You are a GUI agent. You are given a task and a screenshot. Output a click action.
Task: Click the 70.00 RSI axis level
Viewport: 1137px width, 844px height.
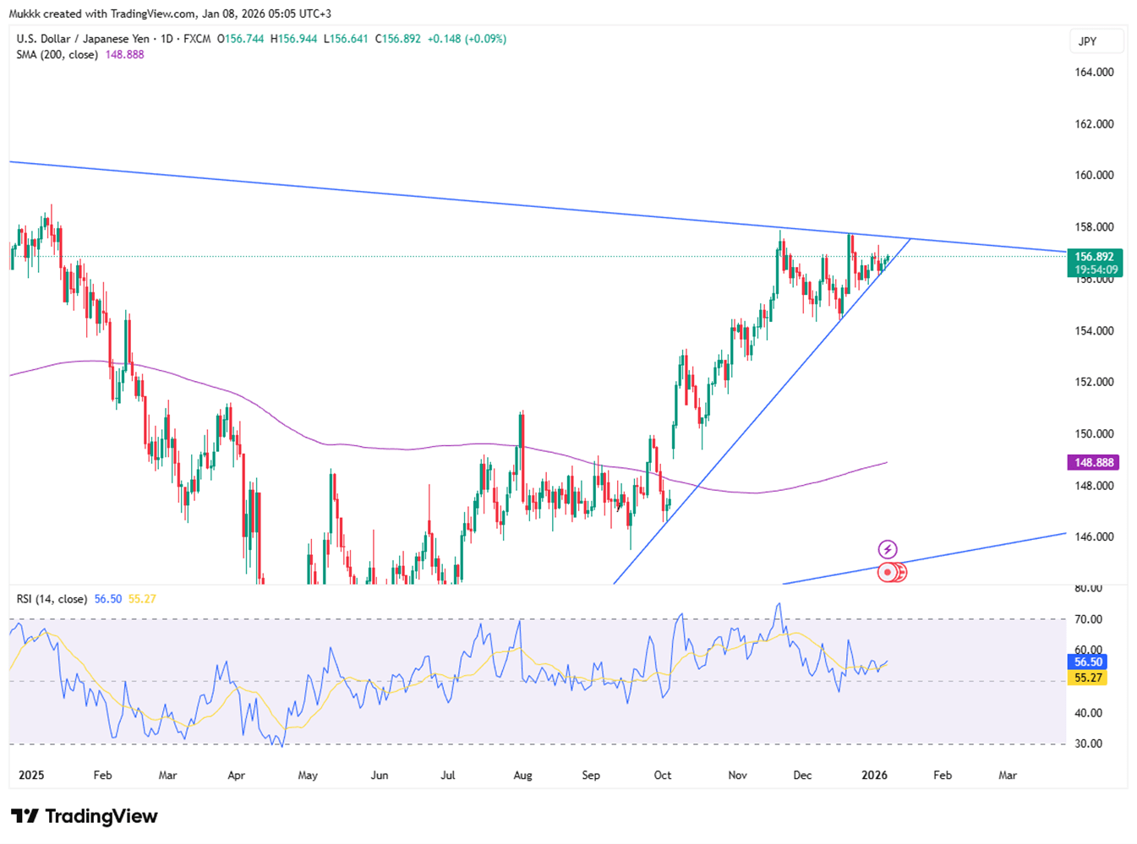pyautogui.click(x=1089, y=619)
